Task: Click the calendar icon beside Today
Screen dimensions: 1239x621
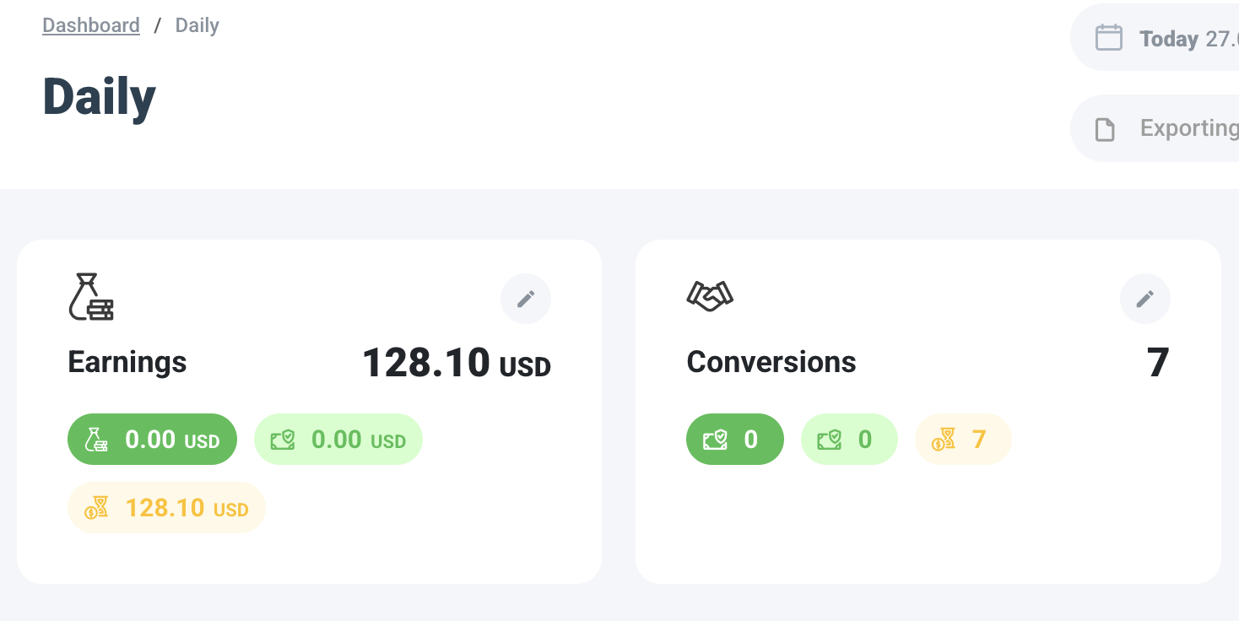Action: coord(1108,38)
